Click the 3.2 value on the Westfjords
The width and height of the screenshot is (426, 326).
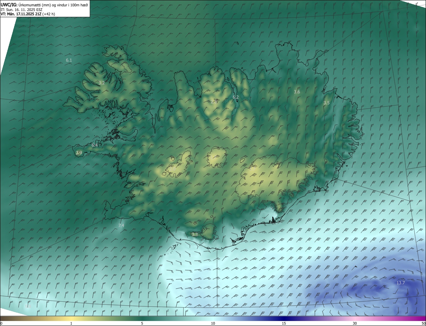pos(102,83)
